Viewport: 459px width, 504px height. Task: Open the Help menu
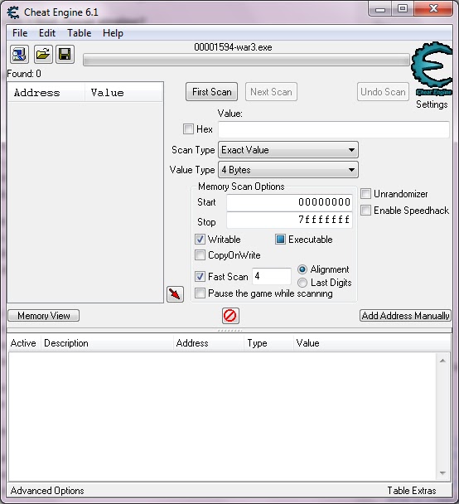[113, 33]
